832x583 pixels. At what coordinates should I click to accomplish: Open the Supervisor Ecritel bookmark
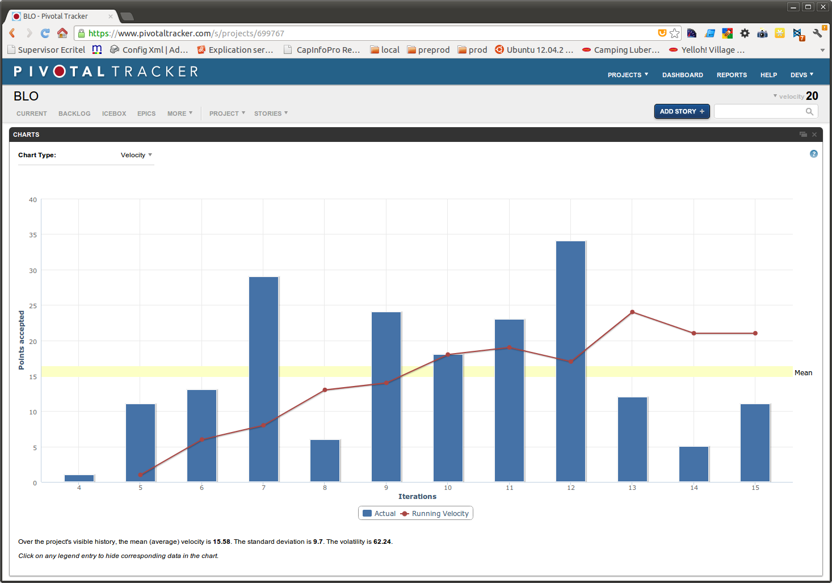[47, 50]
